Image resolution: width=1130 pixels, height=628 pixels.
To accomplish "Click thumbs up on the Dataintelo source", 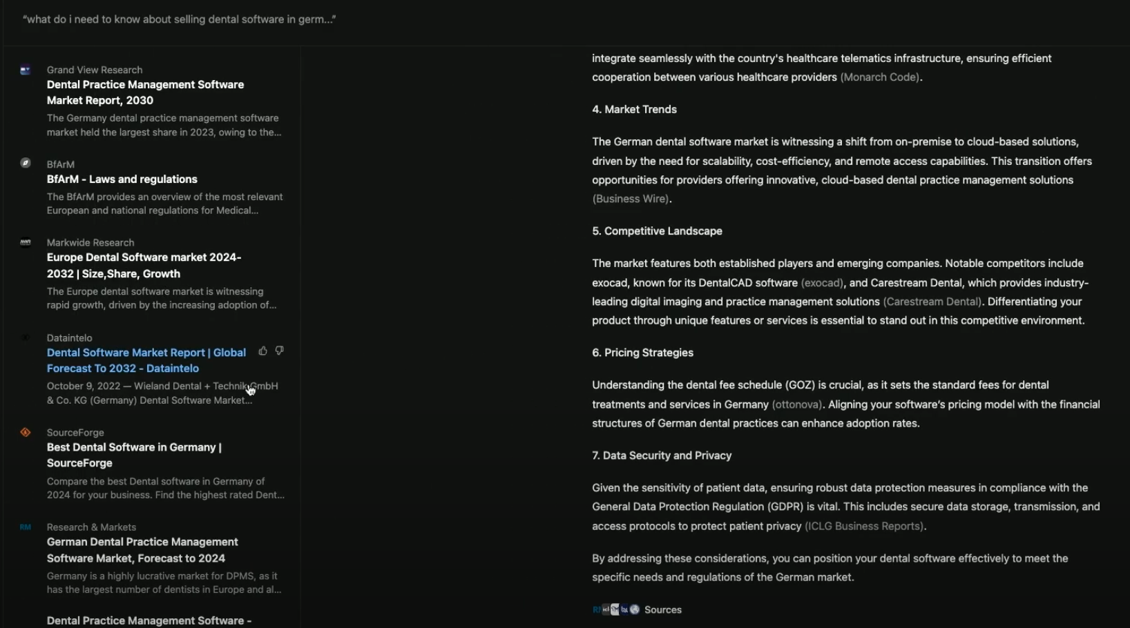I will click(x=262, y=351).
